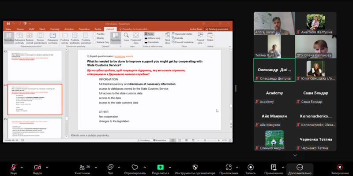The width and height of the screenshot is (353, 176).
Task: Click Usporiadať všetko arrange all button
Action: pyautogui.click(x=182, y=34)
